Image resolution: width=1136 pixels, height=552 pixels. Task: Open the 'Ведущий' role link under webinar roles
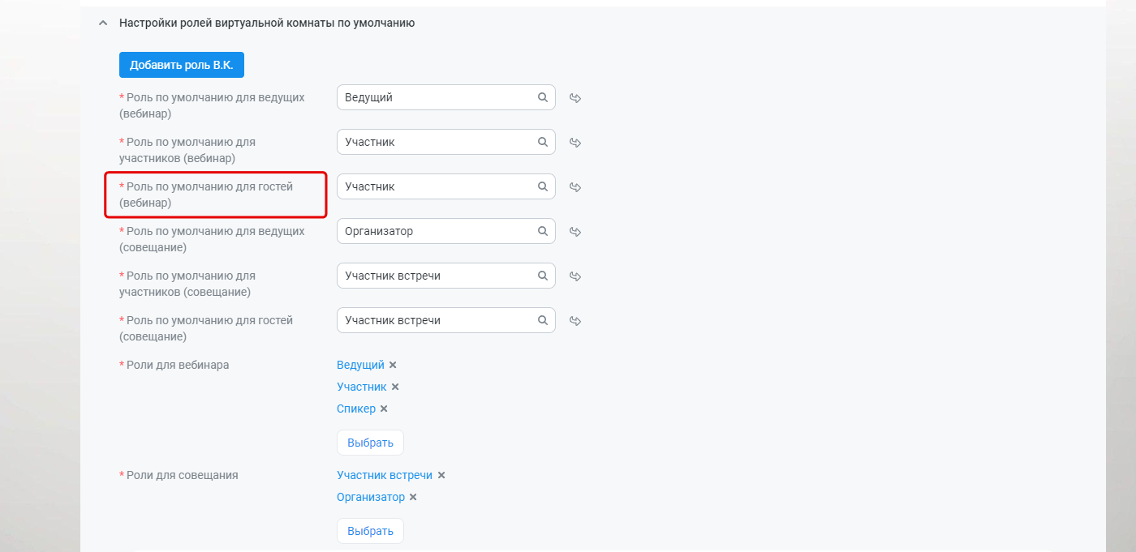[x=360, y=366]
